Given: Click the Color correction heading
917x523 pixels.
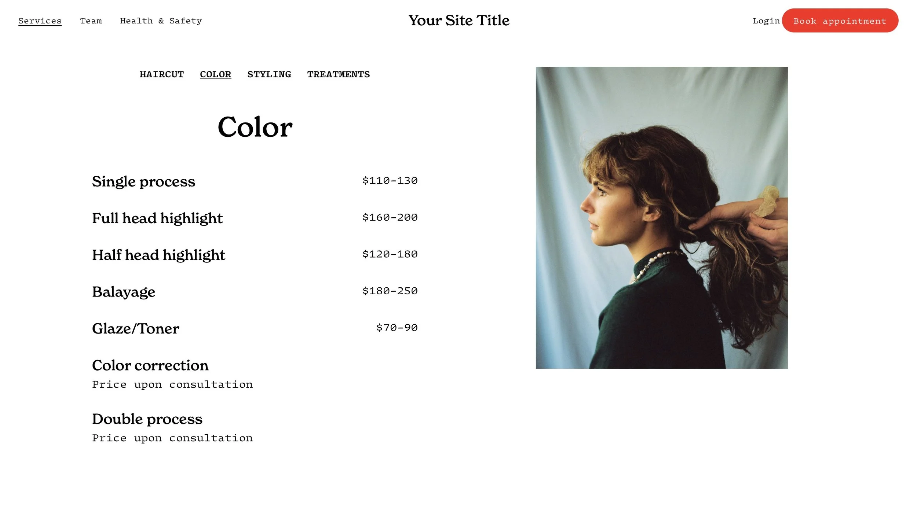Looking at the screenshot, I should coord(150,365).
